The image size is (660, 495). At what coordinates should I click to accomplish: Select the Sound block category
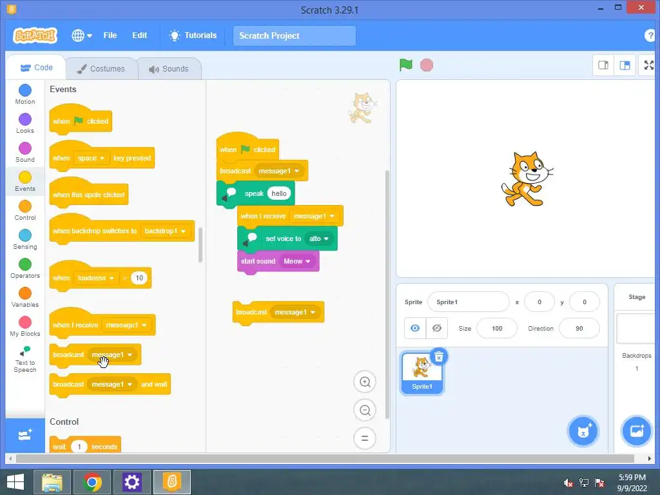click(25, 152)
